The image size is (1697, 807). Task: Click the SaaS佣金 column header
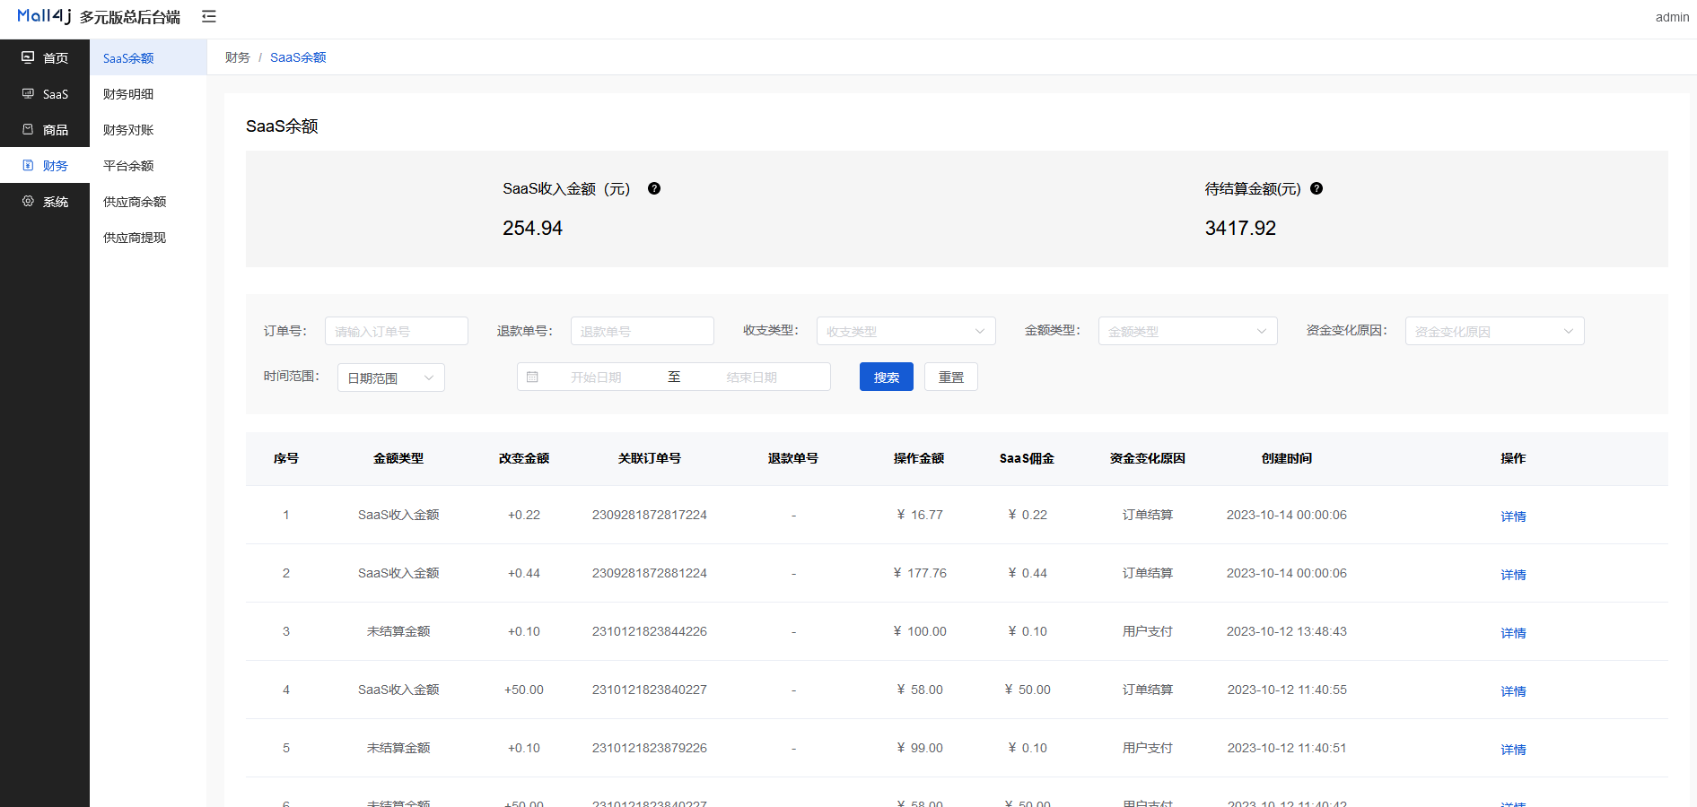click(x=1027, y=458)
